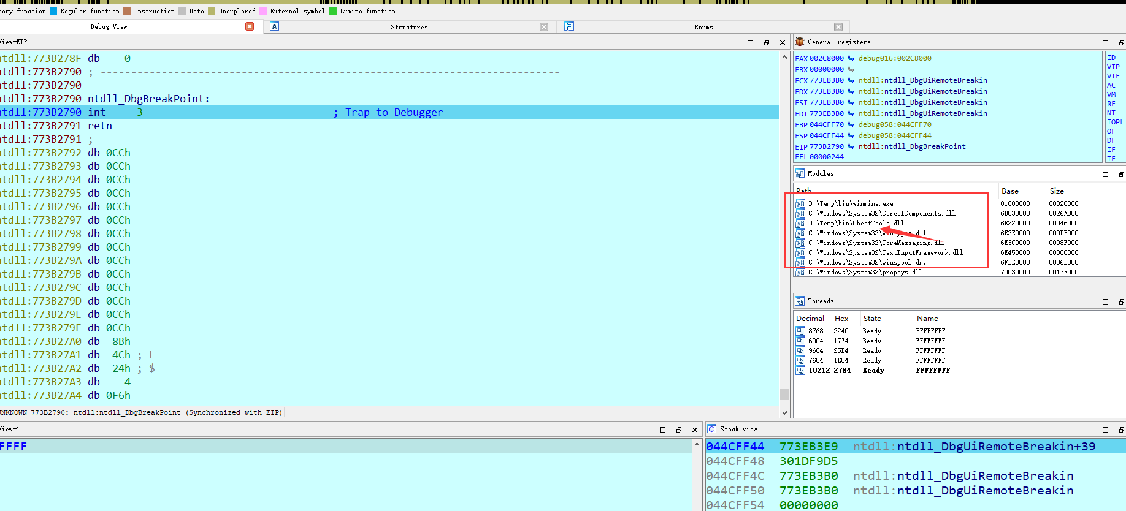Click the jump arrow next to EAX register

[851, 58]
